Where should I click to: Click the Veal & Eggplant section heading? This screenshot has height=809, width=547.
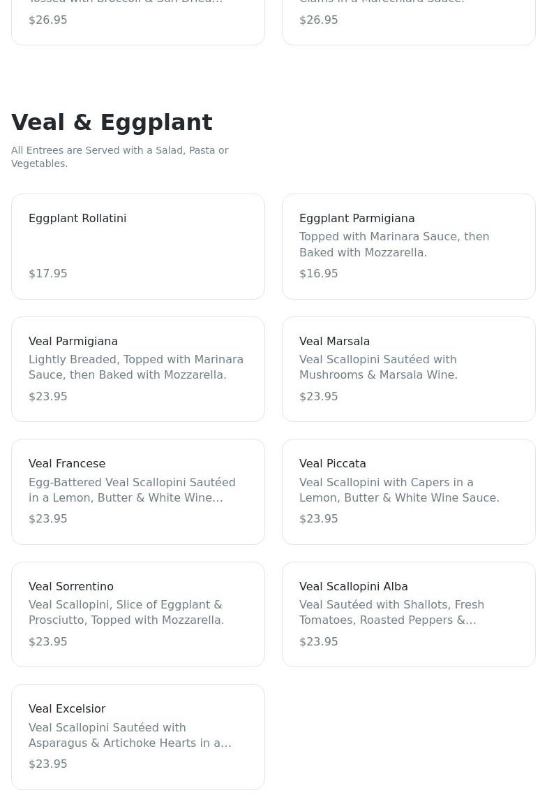(x=112, y=122)
